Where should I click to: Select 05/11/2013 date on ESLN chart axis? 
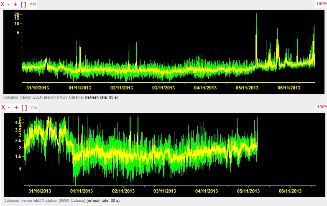click(x=248, y=88)
